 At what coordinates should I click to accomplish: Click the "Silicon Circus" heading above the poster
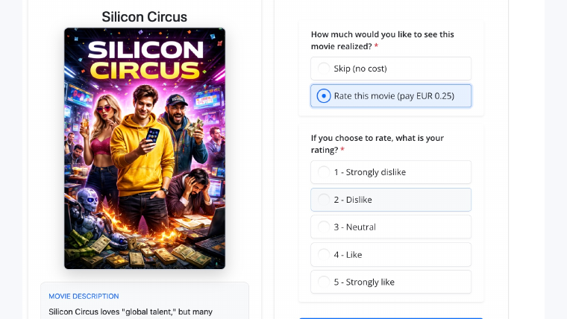tap(144, 16)
